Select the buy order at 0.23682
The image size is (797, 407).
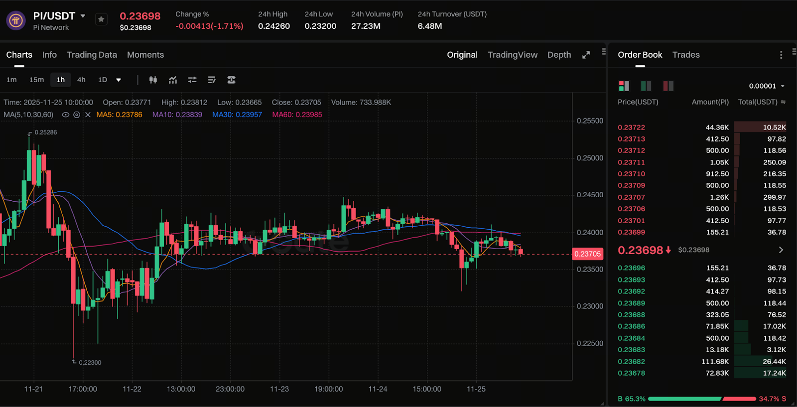coord(702,362)
